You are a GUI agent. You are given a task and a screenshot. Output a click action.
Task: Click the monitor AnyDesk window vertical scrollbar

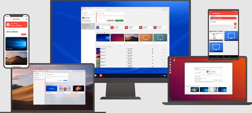tap(169, 23)
